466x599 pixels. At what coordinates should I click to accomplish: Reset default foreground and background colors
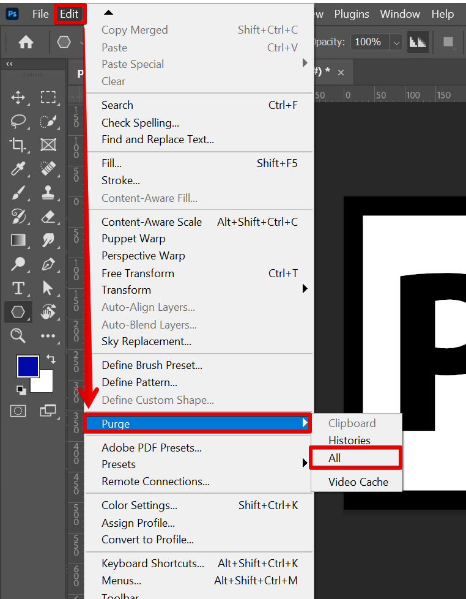click(21, 390)
